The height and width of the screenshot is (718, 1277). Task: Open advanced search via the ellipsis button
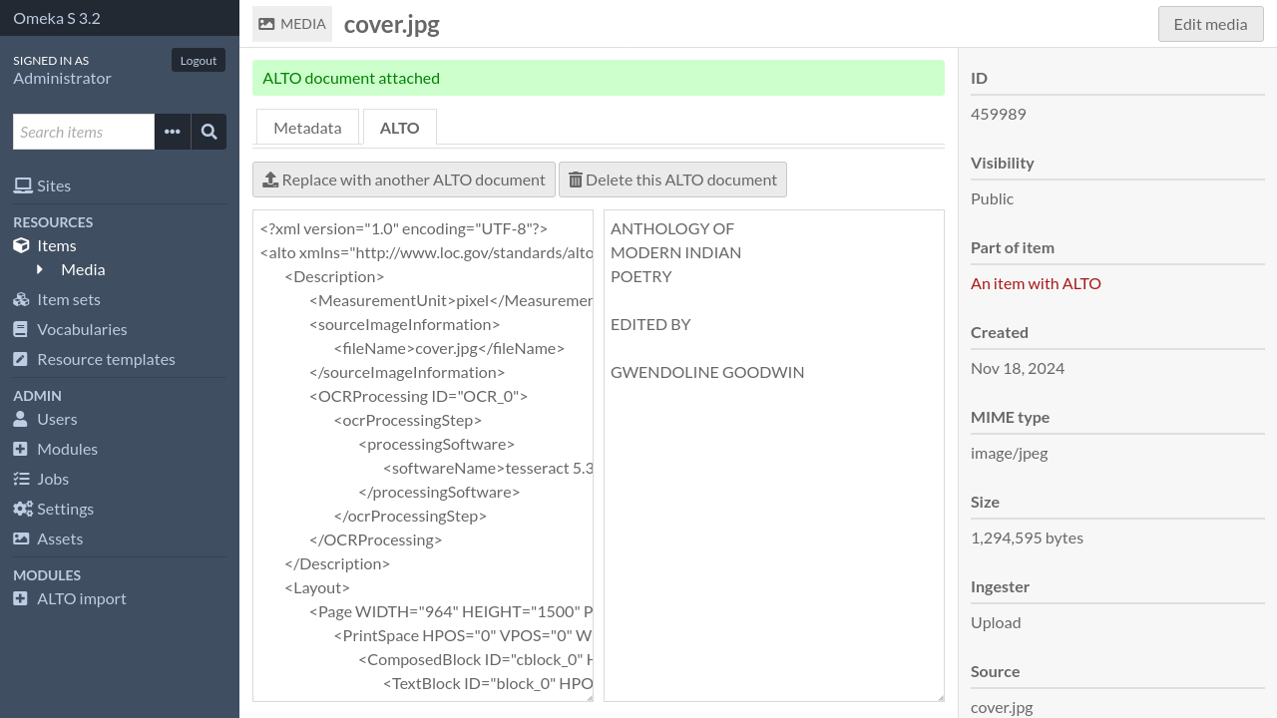(x=172, y=132)
